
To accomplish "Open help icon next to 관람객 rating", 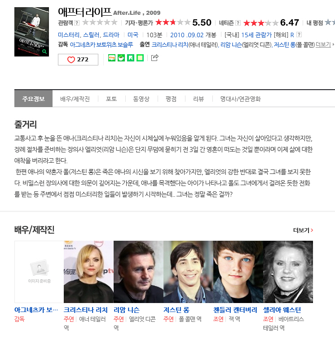I will [77, 22].
